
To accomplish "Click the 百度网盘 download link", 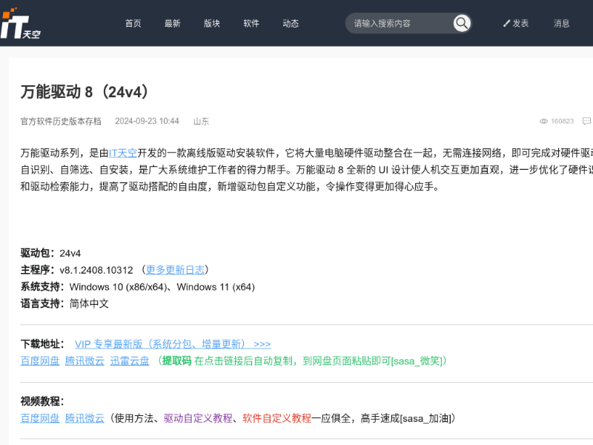I will pos(40,361).
